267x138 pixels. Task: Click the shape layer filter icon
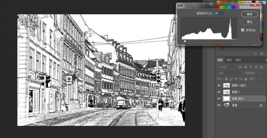[256, 67]
